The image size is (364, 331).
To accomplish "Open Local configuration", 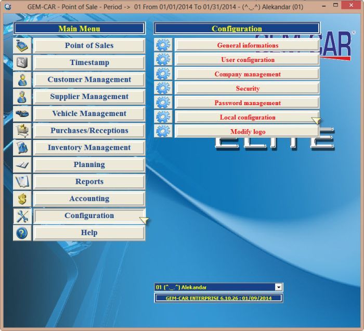I will (247, 117).
